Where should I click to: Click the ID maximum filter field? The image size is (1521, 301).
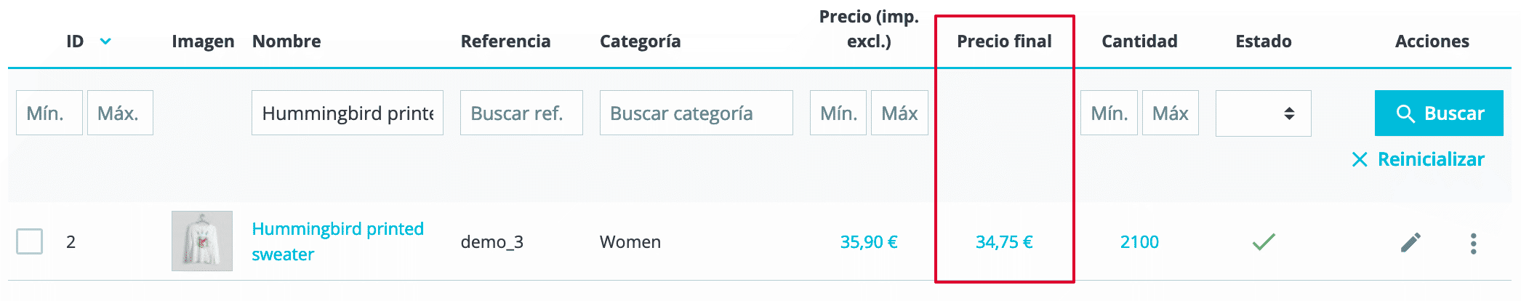coord(120,113)
